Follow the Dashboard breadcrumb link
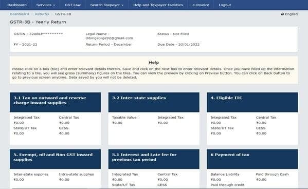308x189 pixels. coord(19,14)
